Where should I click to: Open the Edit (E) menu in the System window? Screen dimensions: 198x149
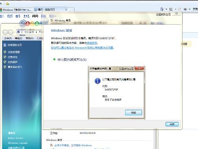[x=19, y=38]
